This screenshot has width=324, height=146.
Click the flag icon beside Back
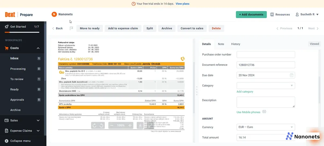(72, 28)
